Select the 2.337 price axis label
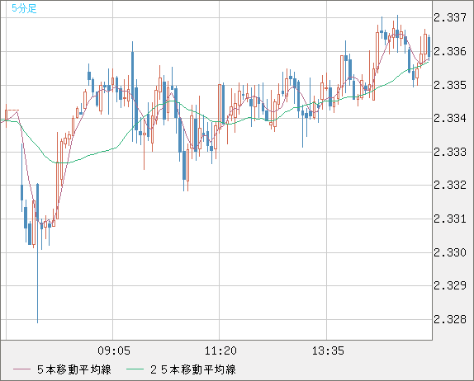The height and width of the screenshot is (381, 474). [450, 18]
